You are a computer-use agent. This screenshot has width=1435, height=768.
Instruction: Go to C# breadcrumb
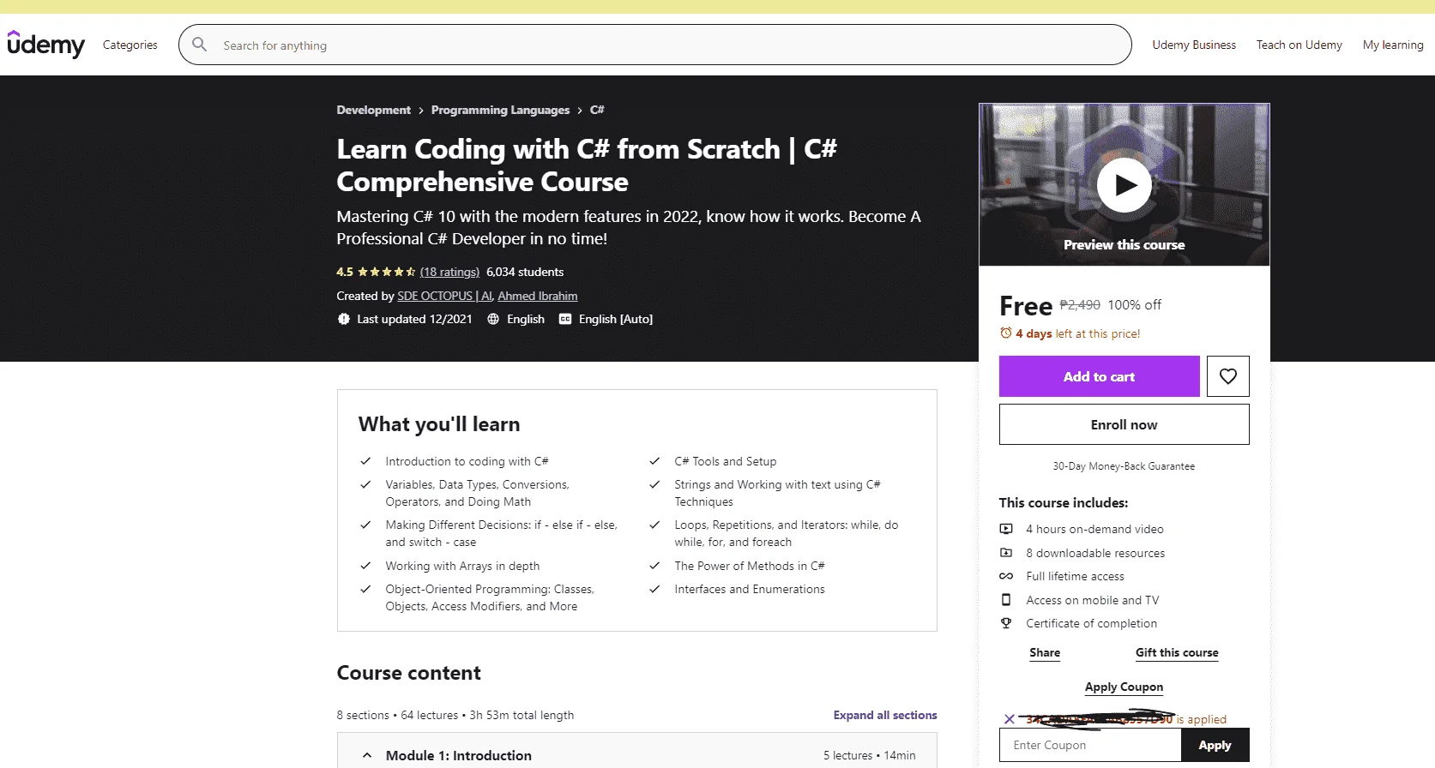point(597,110)
